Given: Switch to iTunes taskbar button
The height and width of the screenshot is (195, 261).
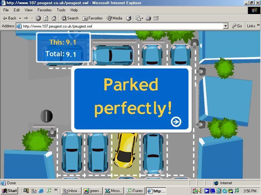Looking at the screenshot, I should point(135,191).
